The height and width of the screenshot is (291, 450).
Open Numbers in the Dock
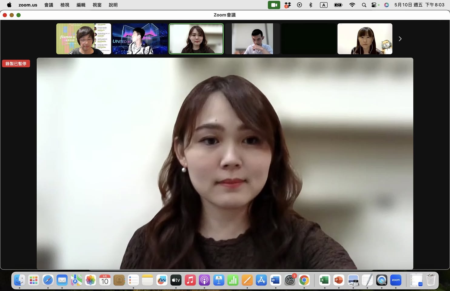point(233,280)
